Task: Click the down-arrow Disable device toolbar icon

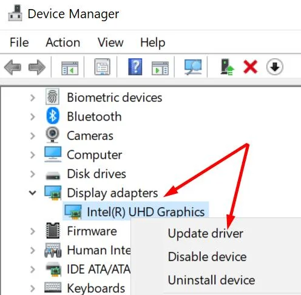Action: (x=274, y=67)
